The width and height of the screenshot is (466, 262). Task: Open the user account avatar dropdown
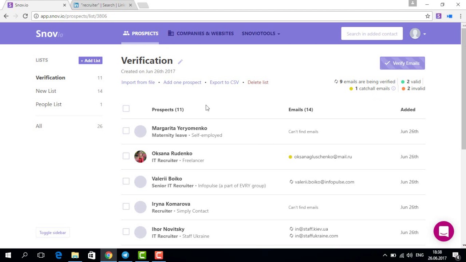(x=418, y=33)
